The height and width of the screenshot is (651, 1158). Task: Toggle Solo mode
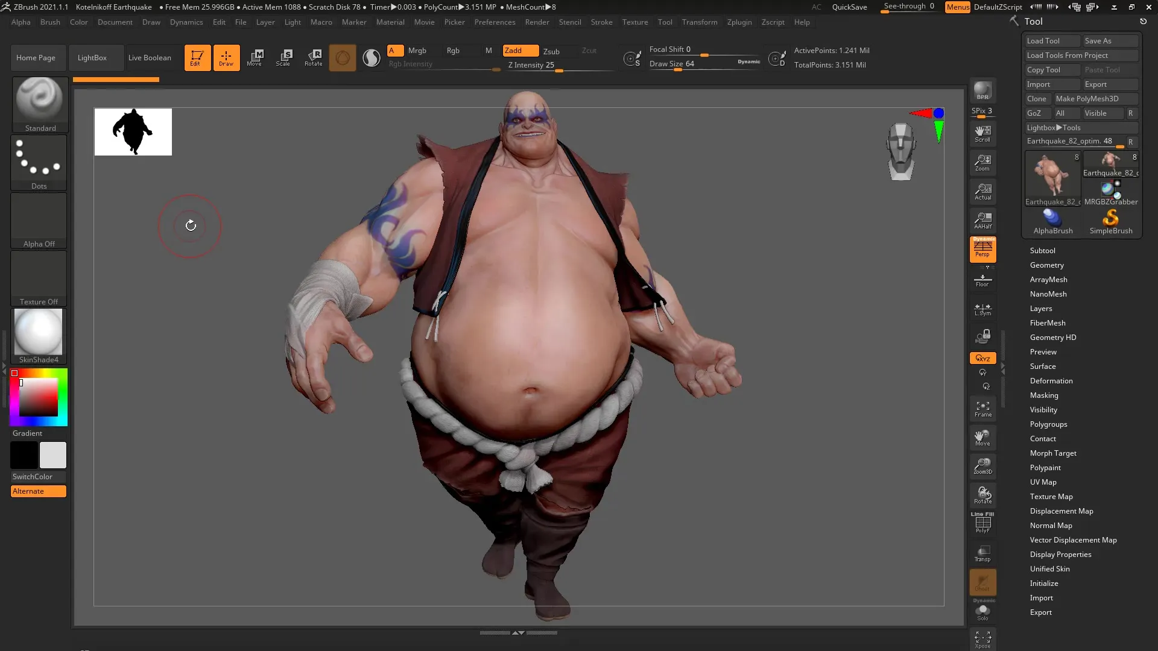pyautogui.click(x=982, y=611)
